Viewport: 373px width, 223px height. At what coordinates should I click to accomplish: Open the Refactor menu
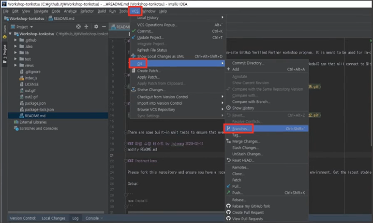coord(87,11)
